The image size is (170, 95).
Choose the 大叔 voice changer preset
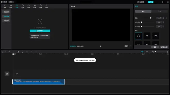[147, 36]
